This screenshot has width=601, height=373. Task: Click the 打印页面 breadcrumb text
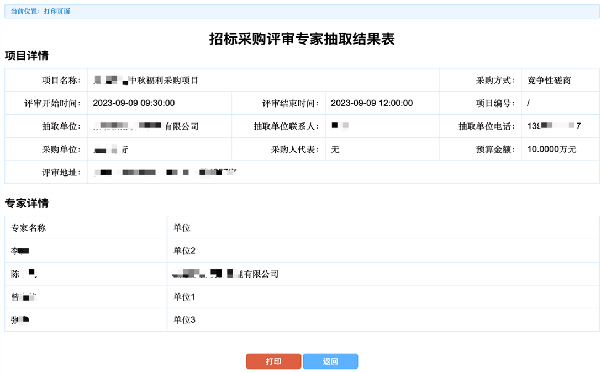click(57, 12)
